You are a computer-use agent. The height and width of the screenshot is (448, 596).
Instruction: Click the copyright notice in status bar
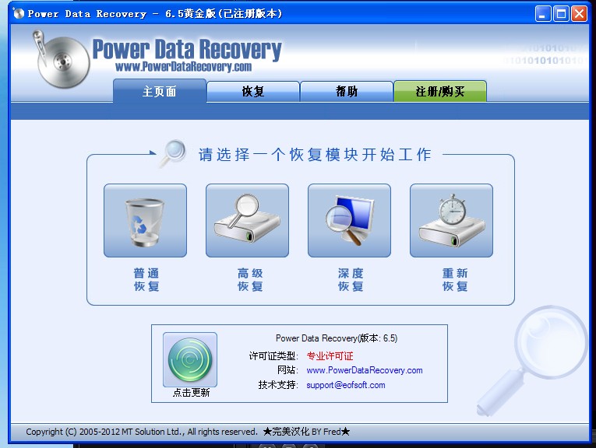142,432
